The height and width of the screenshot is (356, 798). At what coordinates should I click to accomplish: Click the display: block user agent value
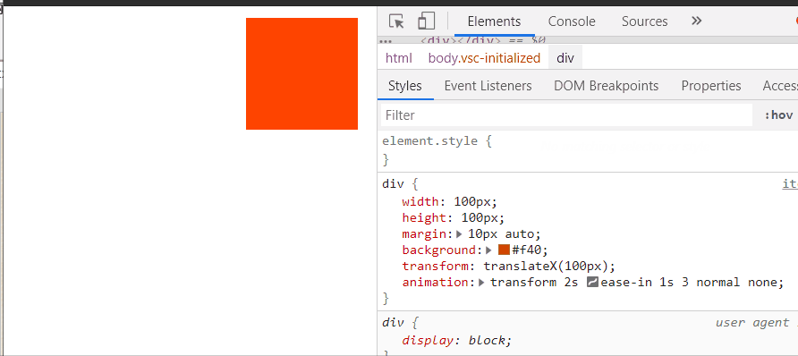coord(489,340)
